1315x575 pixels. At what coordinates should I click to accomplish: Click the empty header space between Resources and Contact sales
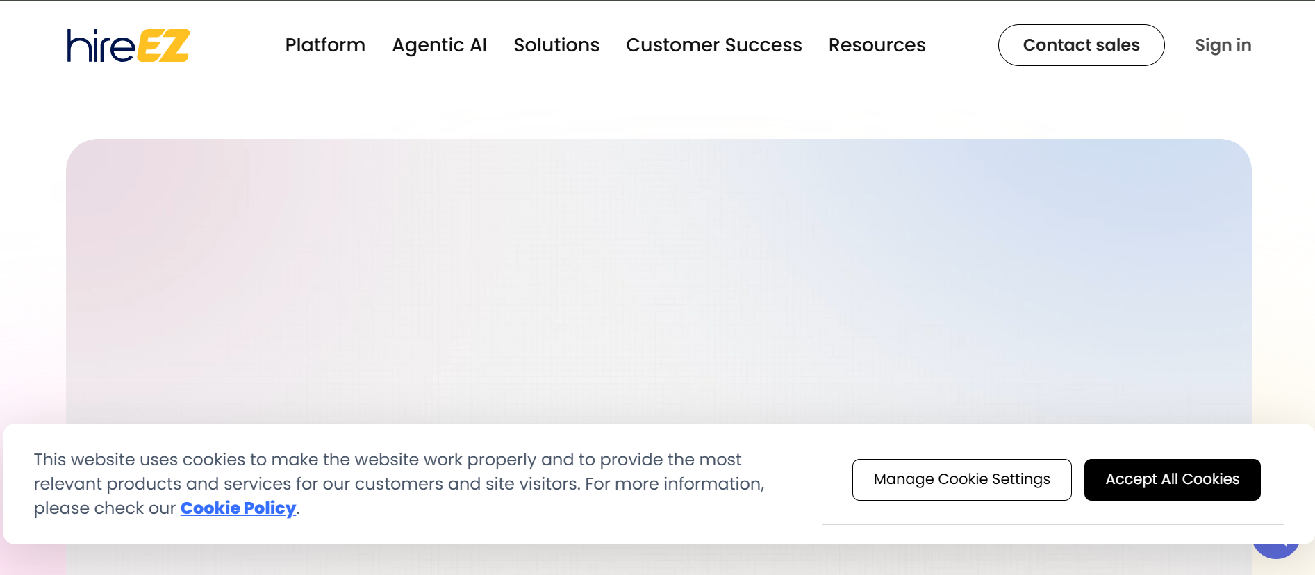tap(962, 45)
